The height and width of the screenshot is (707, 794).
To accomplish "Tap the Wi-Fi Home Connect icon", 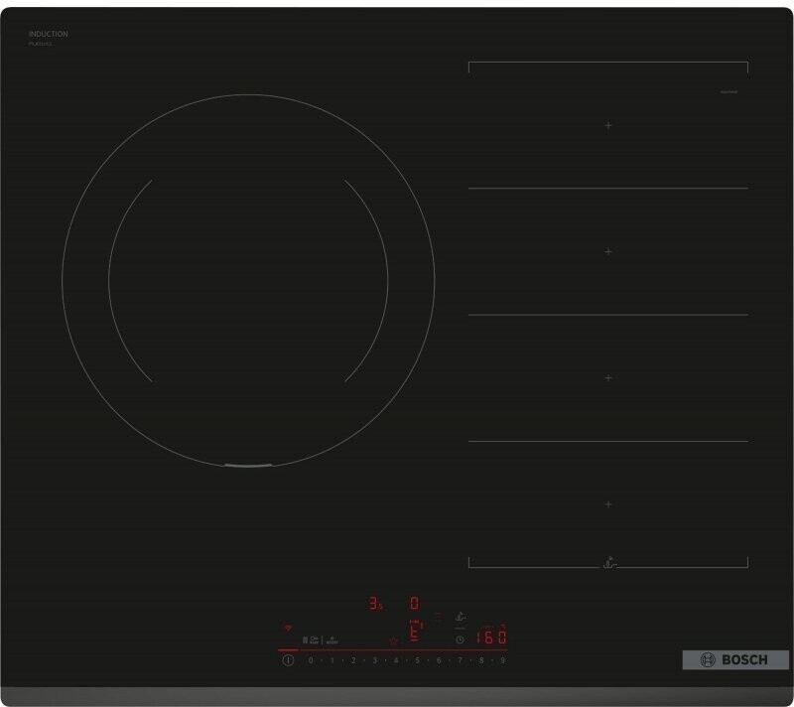I will (x=289, y=629).
